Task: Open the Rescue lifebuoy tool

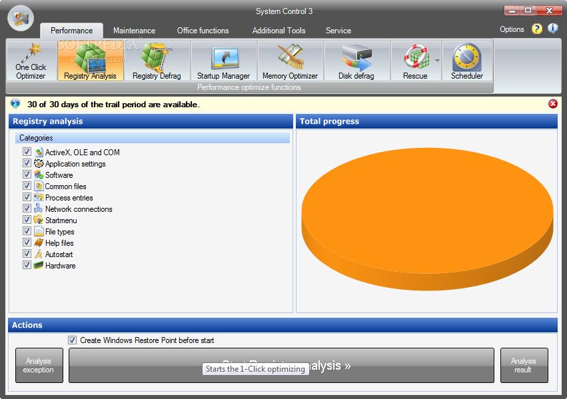Action: click(415, 61)
